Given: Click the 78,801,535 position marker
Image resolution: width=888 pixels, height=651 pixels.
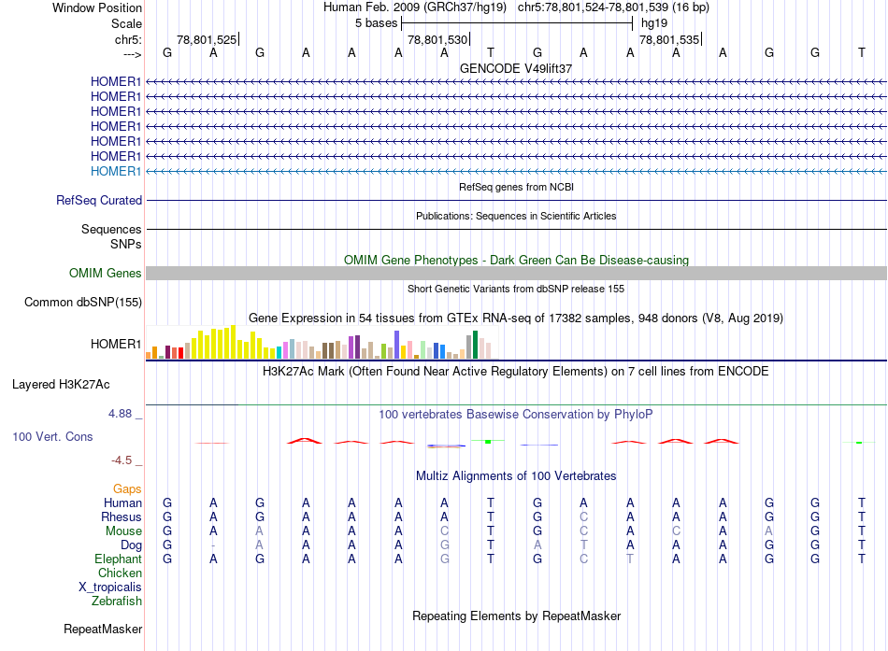Looking at the screenshot, I should [x=669, y=39].
